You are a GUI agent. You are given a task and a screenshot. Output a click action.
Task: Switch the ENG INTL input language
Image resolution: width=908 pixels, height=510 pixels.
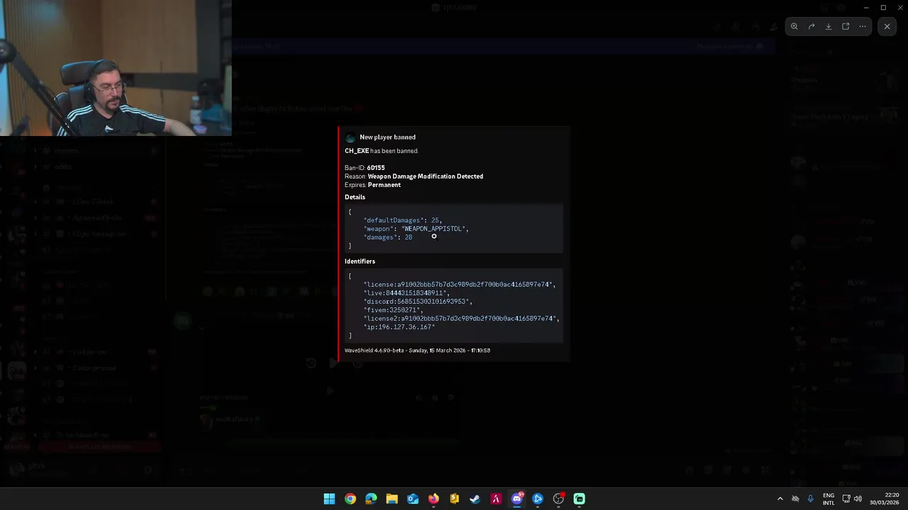click(829, 499)
